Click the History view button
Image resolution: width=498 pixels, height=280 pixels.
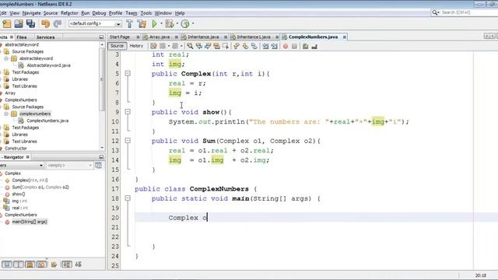137,46
